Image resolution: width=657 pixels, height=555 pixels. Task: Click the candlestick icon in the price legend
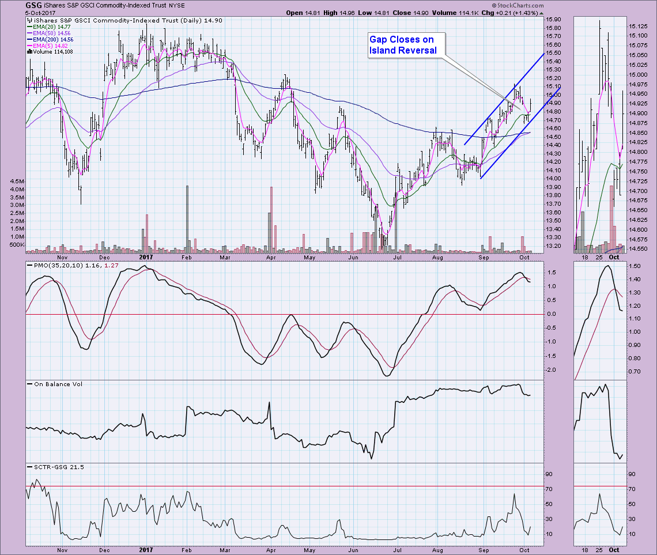[x=29, y=21]
